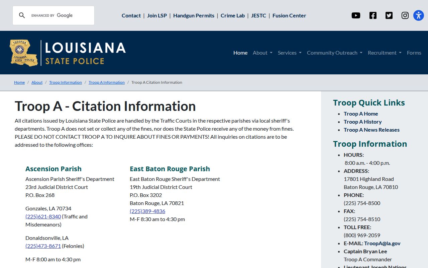Click About in the breadcrumb trail

(x=37, y=82)
